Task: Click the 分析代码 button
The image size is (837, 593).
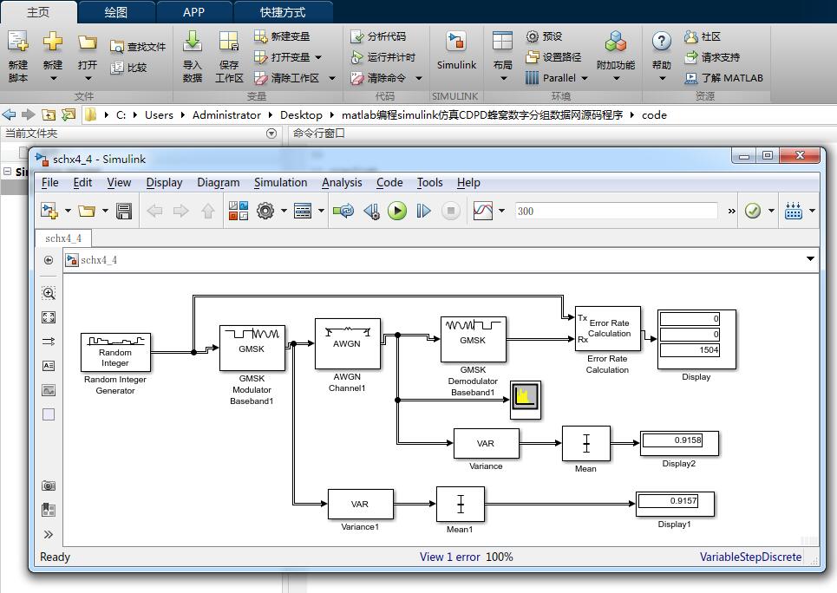Action: pos(378,36)
